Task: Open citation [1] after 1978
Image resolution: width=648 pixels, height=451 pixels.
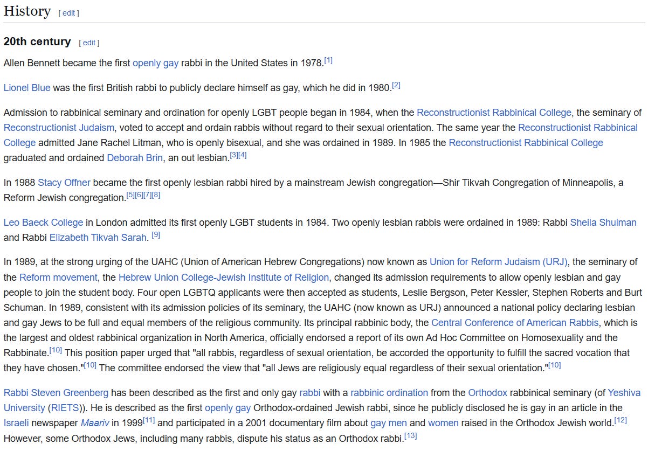Action: (x=328, y=60)
